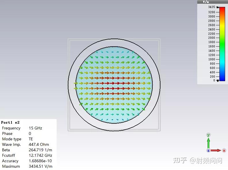Select the Frequency value '15 GHz'

point(35,128)
